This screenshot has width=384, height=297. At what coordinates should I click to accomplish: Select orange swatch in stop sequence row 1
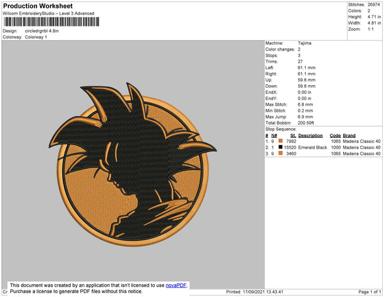[281, 141]
